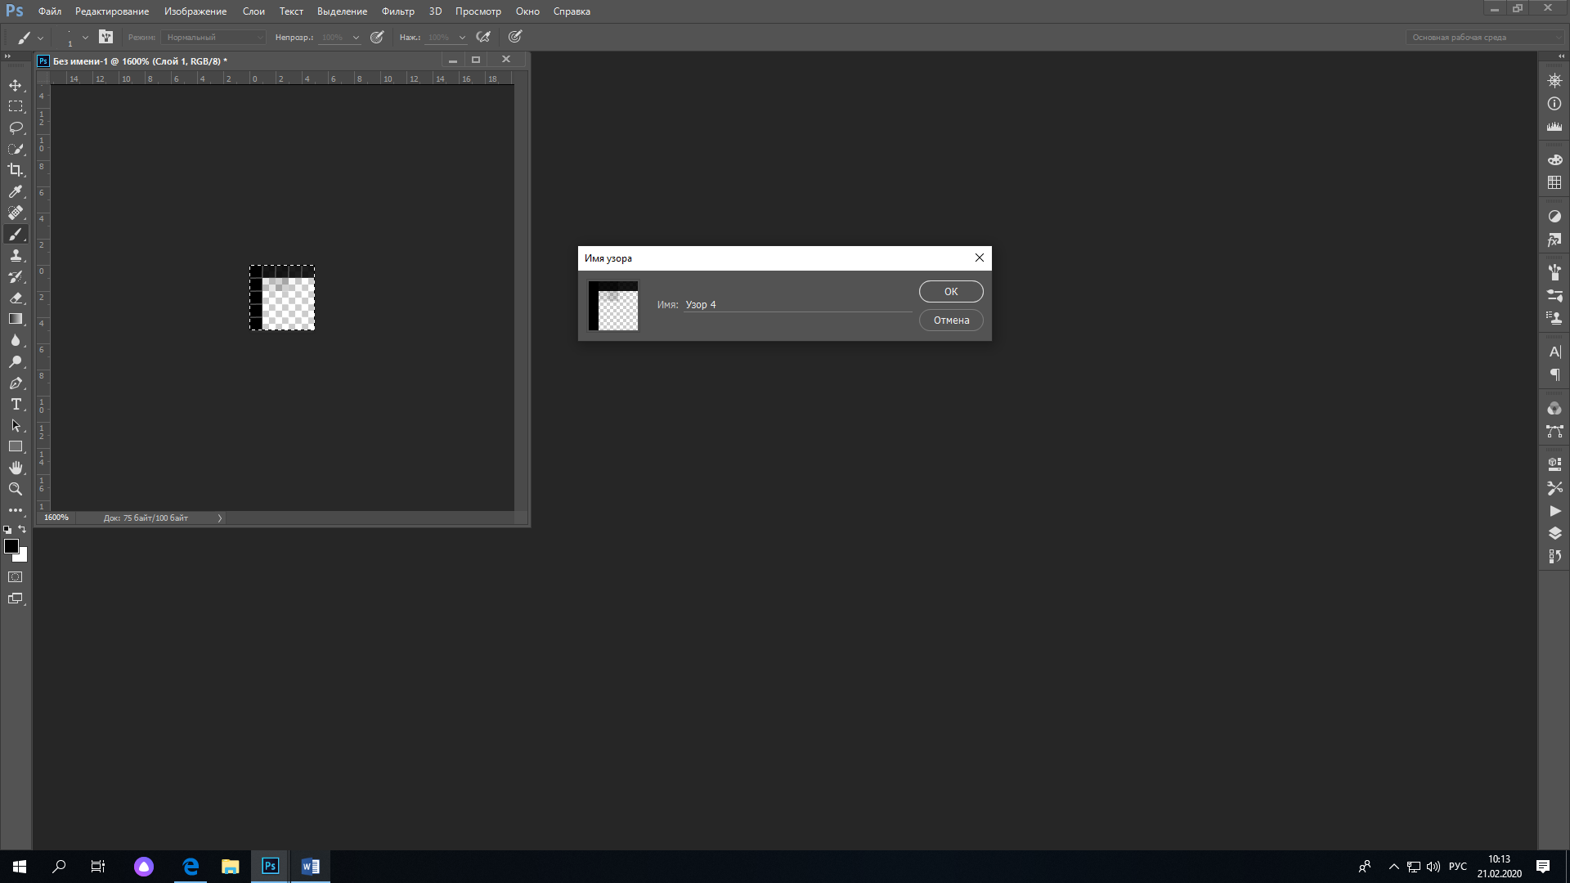Swap foreground and background colors
Image resolution: width=1570 pixels, height=883 pixels.
[x=23, y=529]
